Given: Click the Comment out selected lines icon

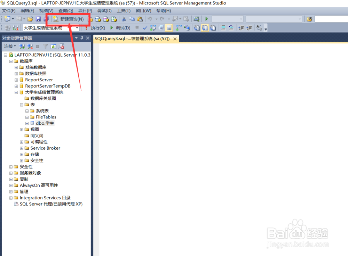Looking at the screenshot, I should (x=223, y=28).
